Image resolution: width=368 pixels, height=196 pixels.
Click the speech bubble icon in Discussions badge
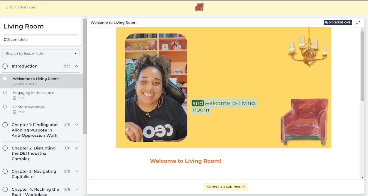(326, 23)
